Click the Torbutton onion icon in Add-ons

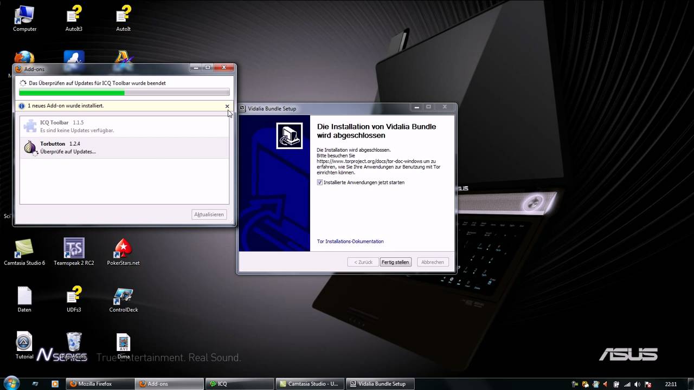point(30,147)
